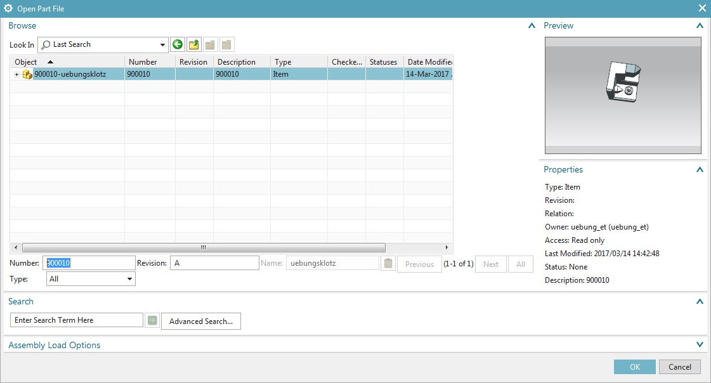Click the second greyed folder toolbar icon

pyautogui.click(x=226, y=44)
